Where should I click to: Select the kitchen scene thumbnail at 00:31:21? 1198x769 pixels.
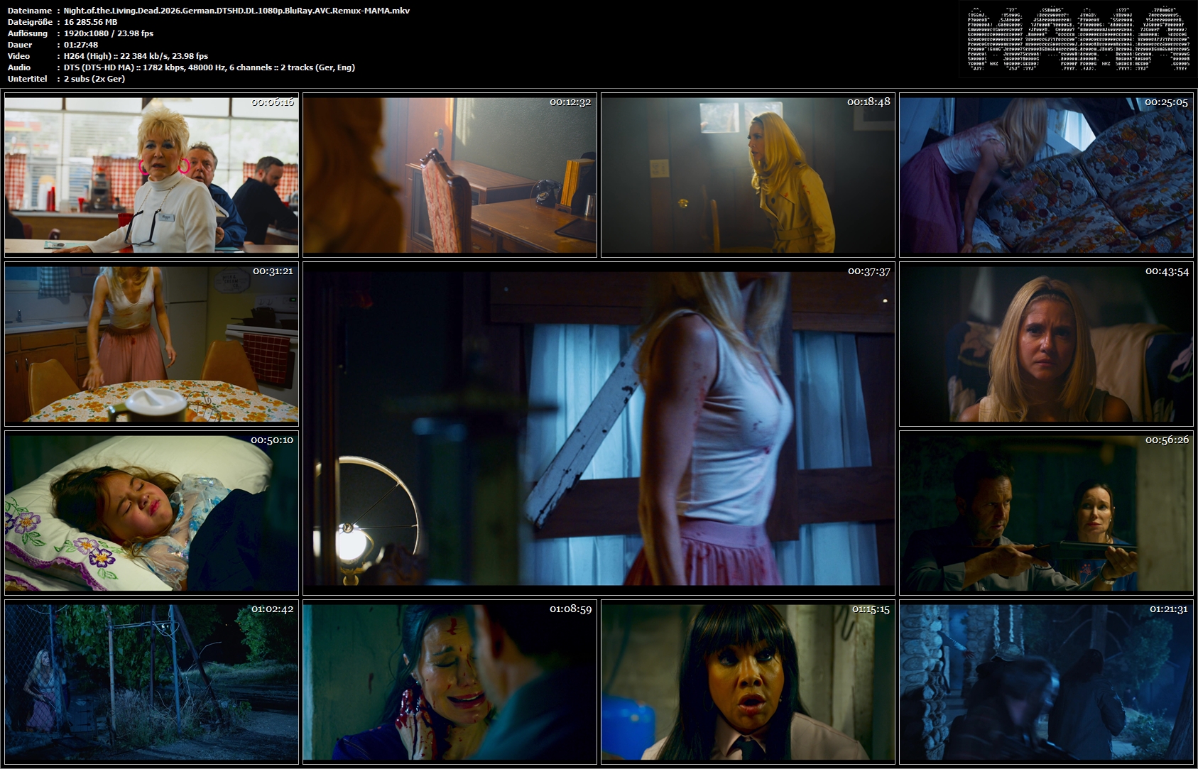tap(151, 344)
